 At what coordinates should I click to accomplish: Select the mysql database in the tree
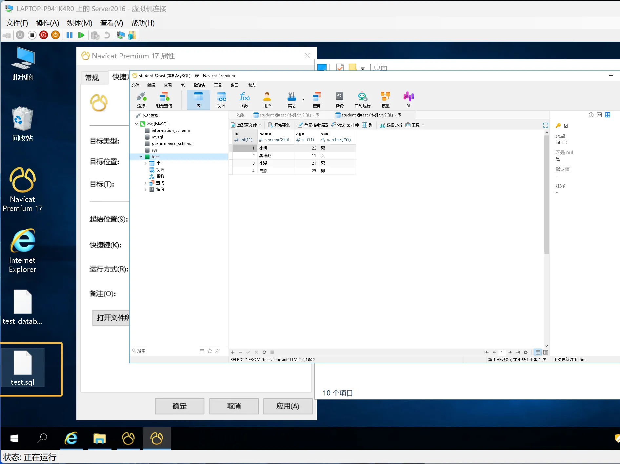[157, 137]
